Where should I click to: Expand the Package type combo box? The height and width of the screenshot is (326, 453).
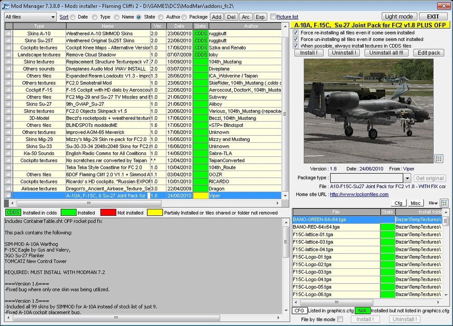(406, 178)
